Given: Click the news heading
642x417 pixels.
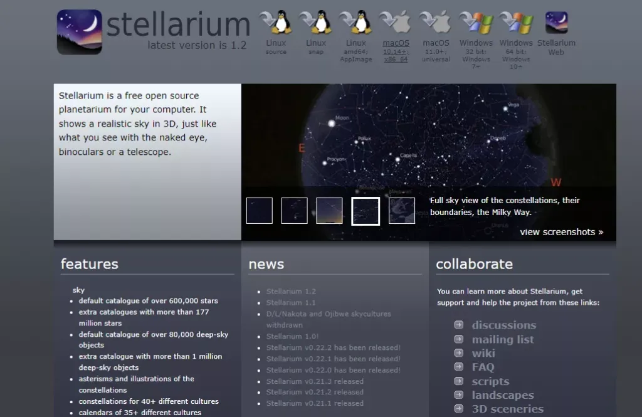Looking at the screenshot, I should 266,264.
